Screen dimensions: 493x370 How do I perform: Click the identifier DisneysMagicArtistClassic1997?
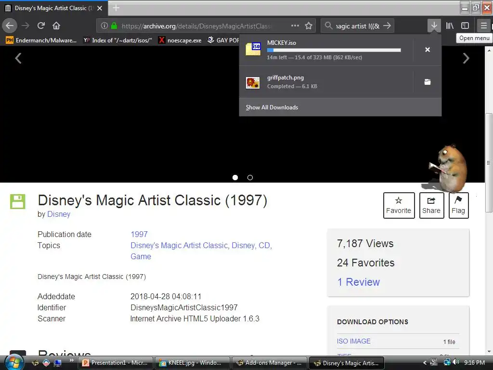184,307
